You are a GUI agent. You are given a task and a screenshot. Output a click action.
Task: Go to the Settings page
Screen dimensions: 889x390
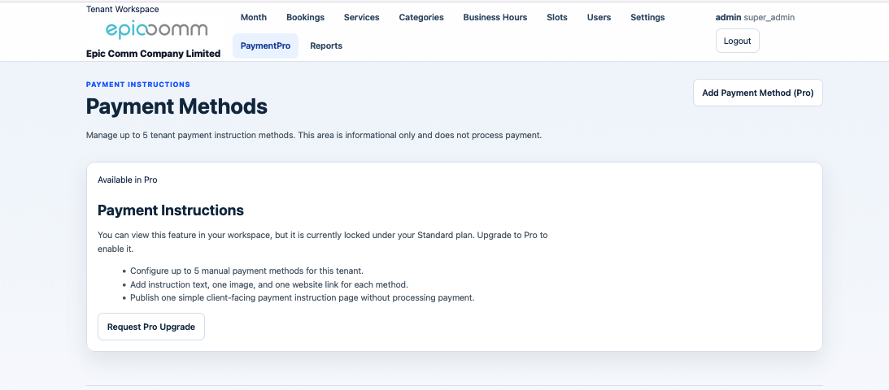647,17
